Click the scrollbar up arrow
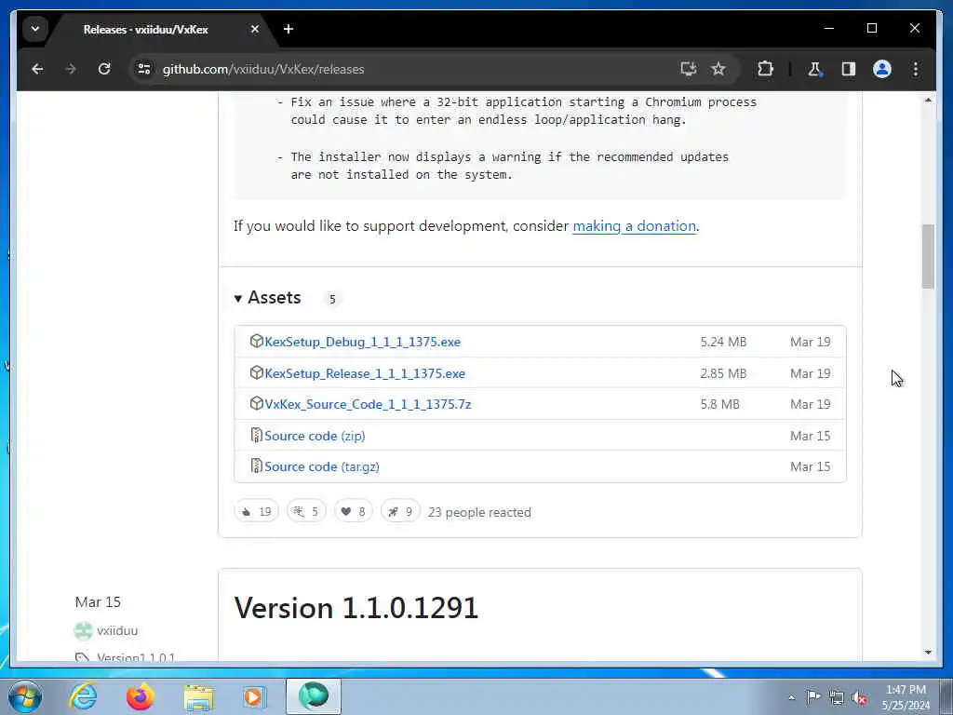This screenshot has width=953, height=715. tap(928, 100)
